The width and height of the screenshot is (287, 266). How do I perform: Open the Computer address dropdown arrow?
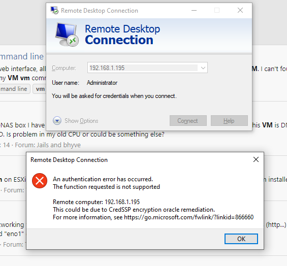click(x=203, y=68)
